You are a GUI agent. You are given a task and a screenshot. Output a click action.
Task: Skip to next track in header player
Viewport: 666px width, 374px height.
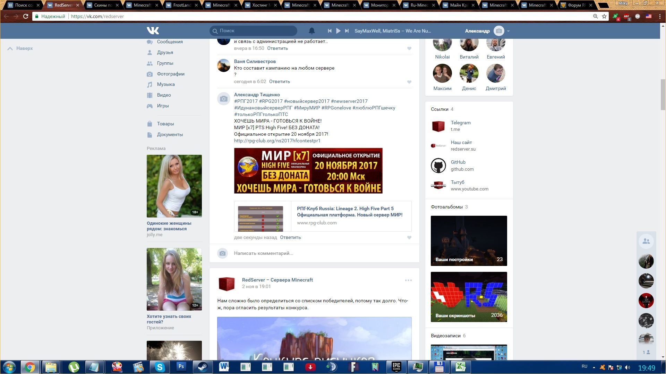click(x=347, y=31)
